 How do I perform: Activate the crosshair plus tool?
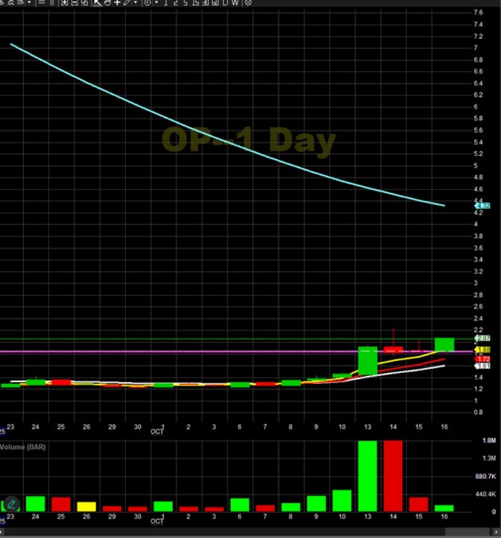(117, 2)
